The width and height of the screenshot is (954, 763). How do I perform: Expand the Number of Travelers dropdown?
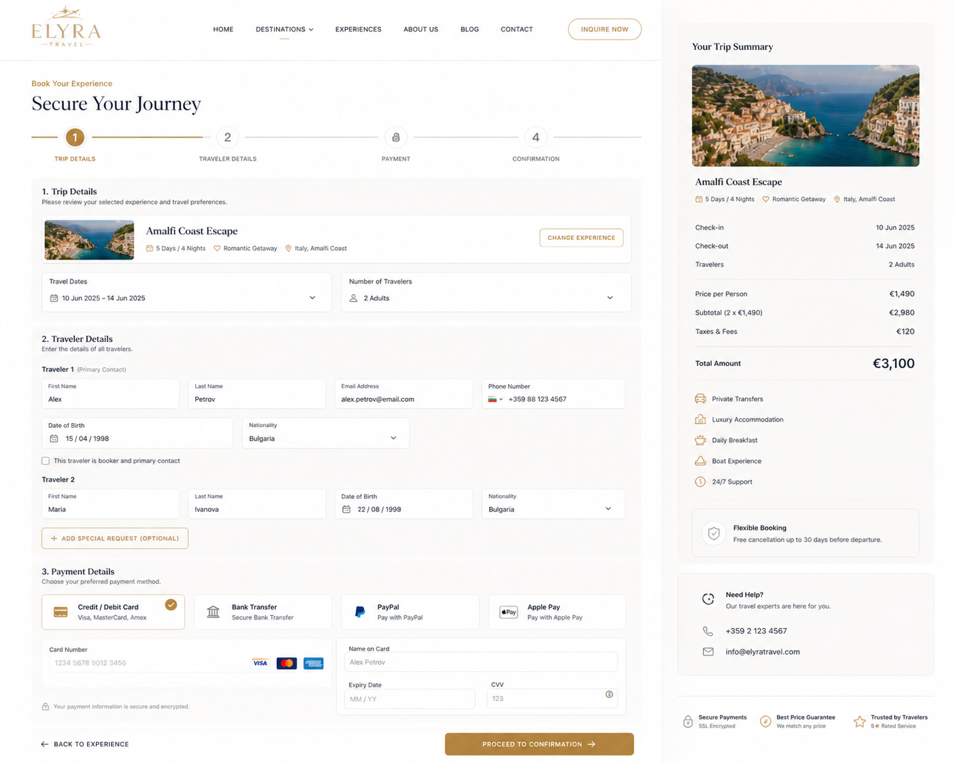[610, 298]
